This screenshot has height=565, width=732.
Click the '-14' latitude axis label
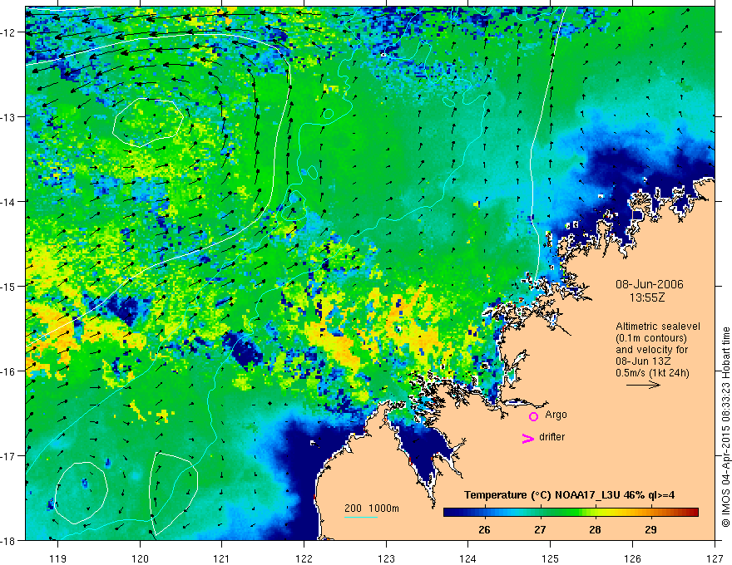click(x=9, y=201)
